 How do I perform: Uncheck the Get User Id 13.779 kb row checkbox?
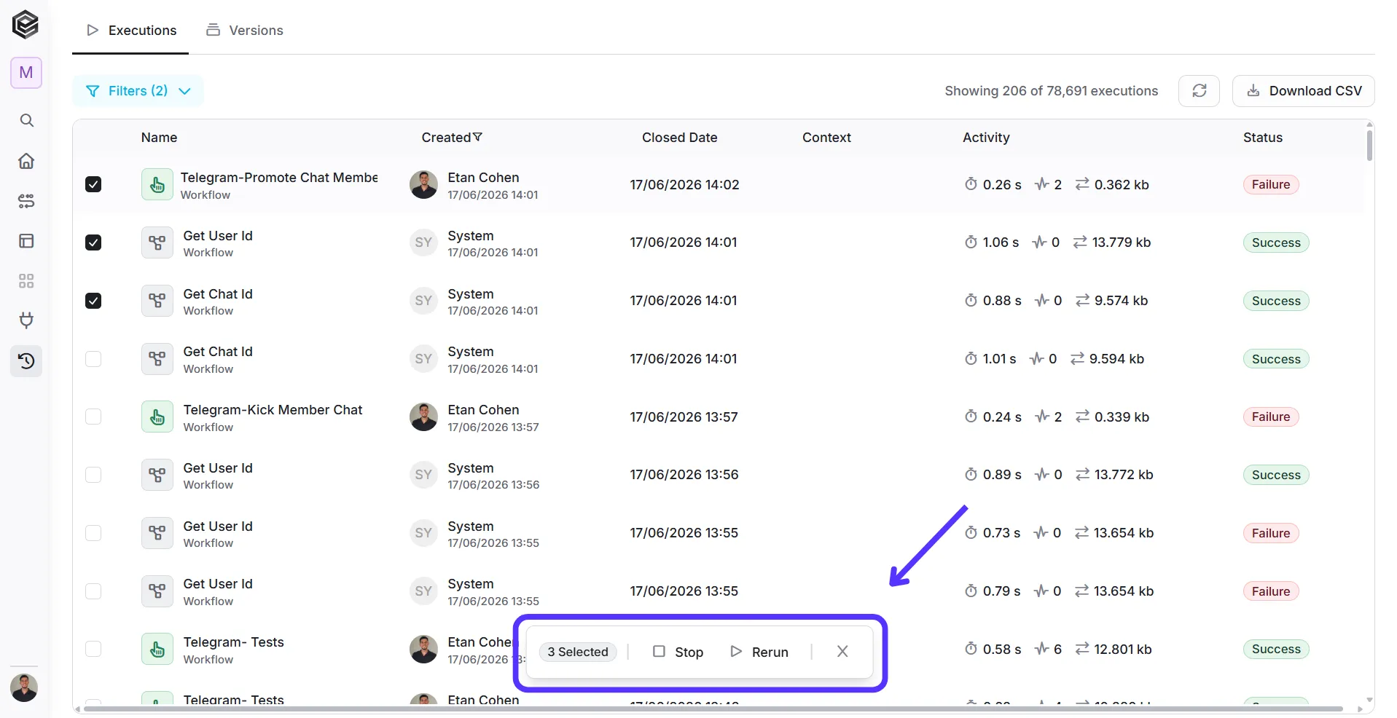pyautogui.click(x=93, y=242)
